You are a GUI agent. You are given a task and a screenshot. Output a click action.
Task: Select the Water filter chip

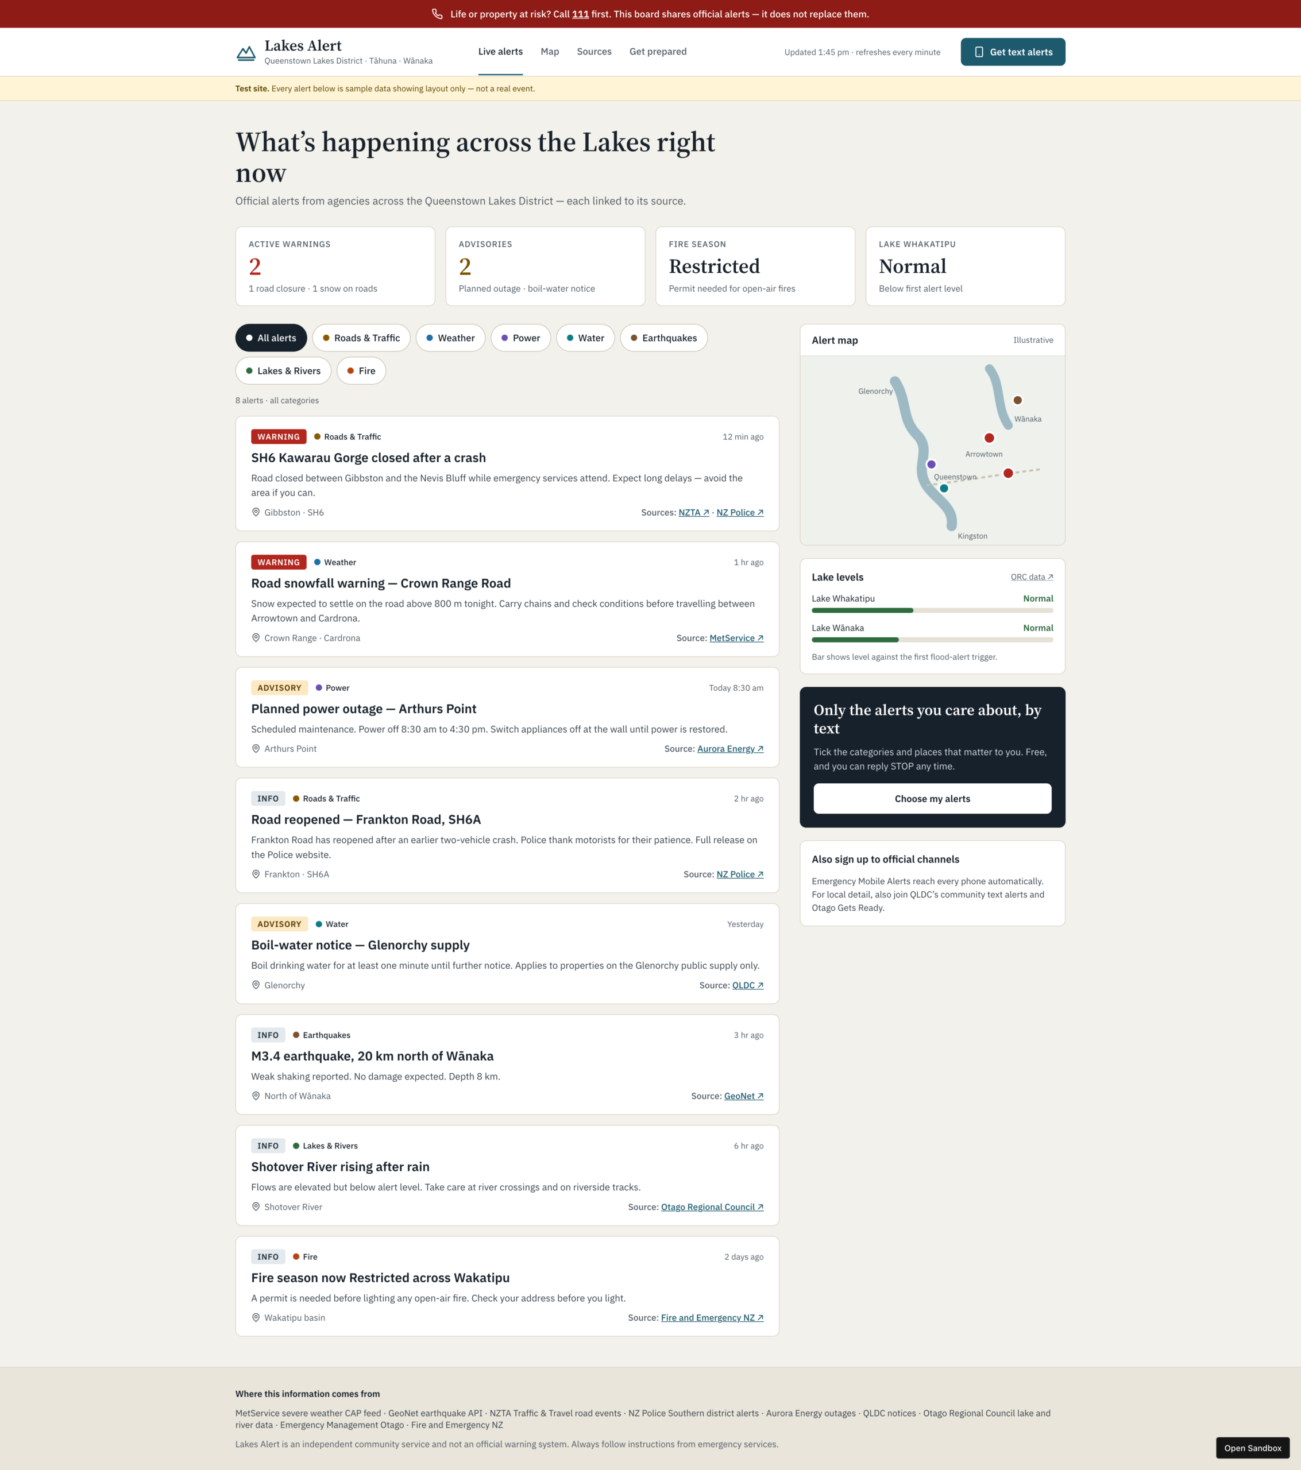tap(586, 338)
